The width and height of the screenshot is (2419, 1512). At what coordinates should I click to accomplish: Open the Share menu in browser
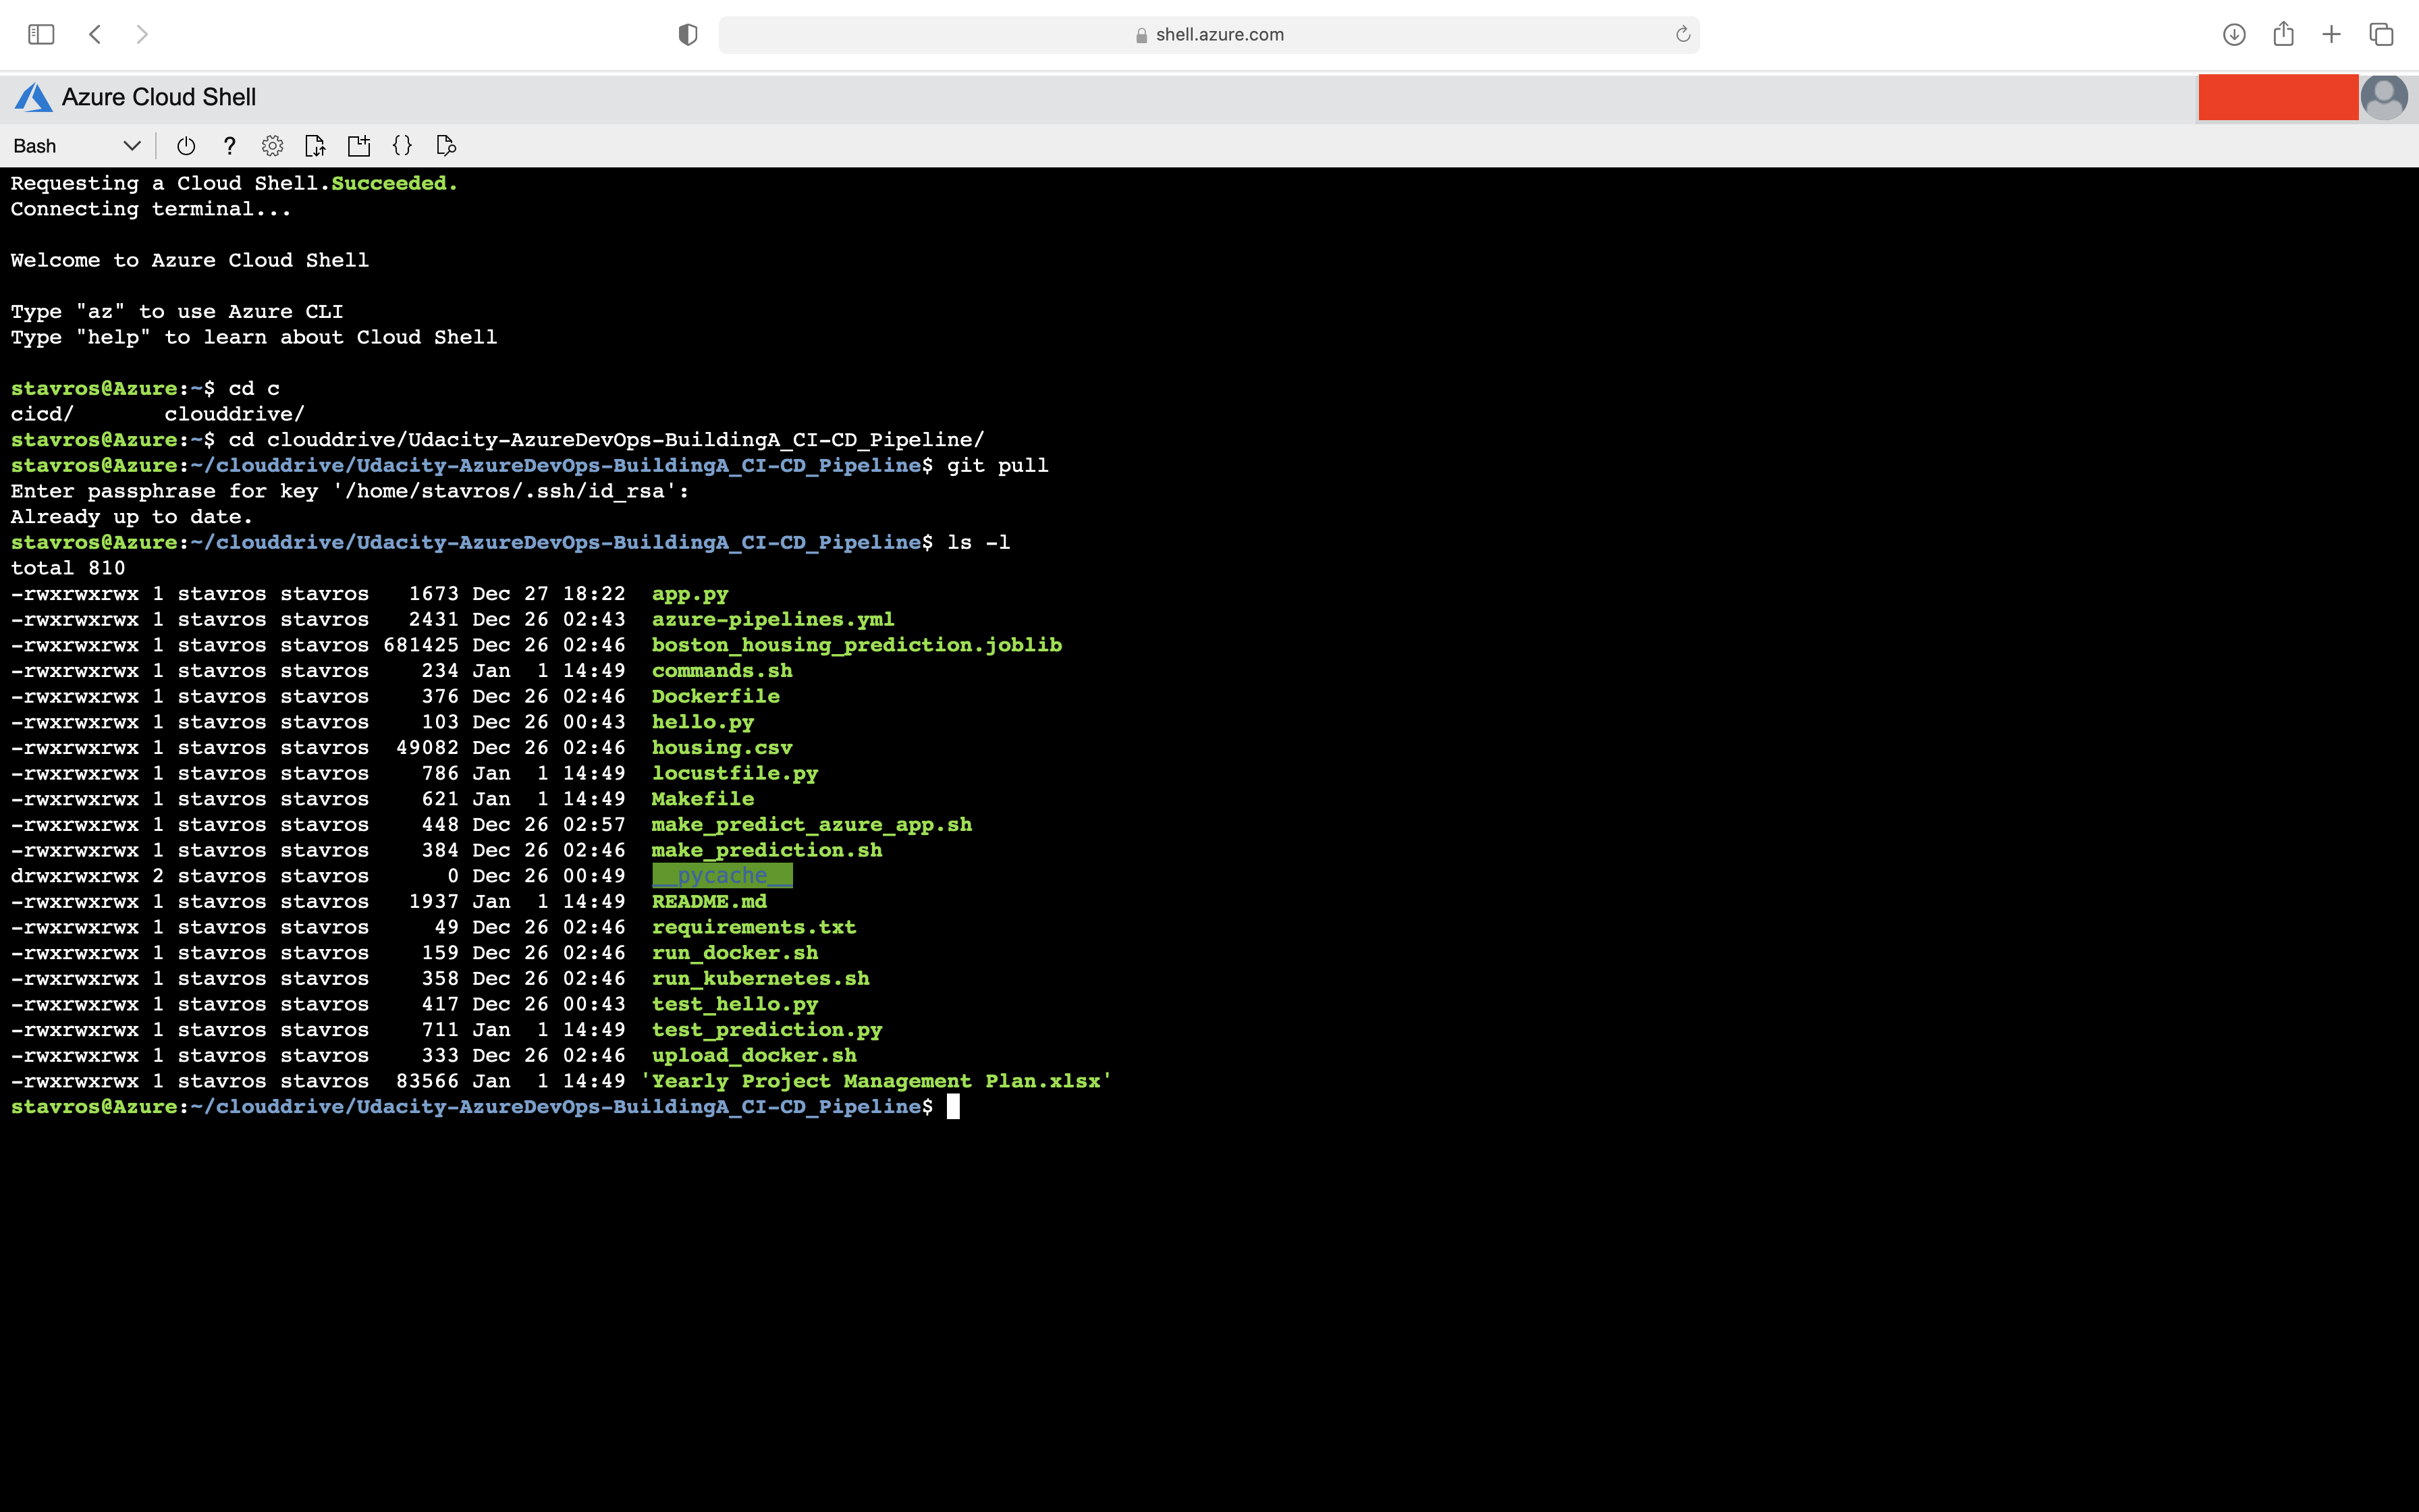pyautogui.click(x=2283, y=35)
